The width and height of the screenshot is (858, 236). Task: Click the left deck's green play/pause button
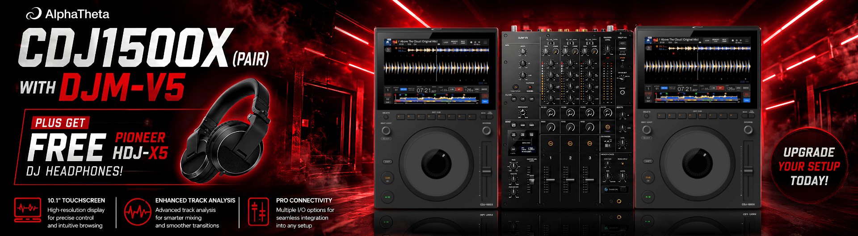click(387, 197)
